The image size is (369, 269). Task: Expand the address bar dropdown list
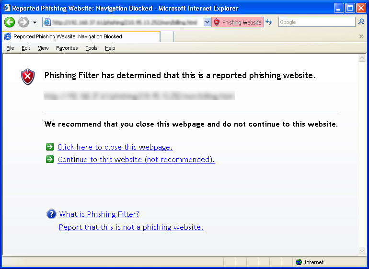[207, 22]
